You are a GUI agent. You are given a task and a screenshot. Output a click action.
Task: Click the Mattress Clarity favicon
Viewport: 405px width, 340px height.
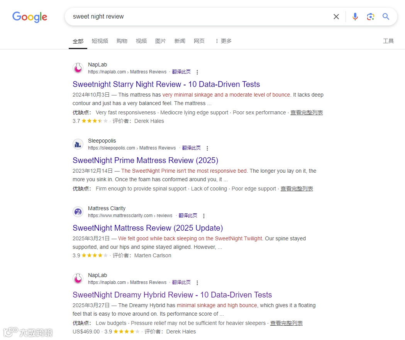78,212
